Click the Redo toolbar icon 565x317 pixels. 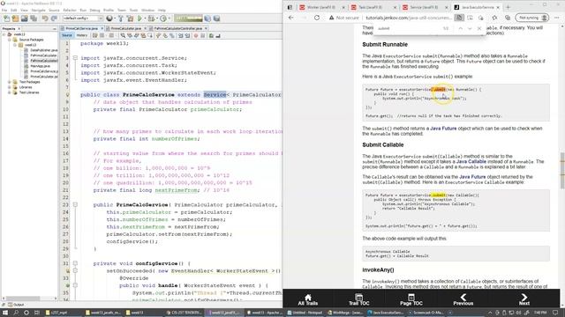54,18
